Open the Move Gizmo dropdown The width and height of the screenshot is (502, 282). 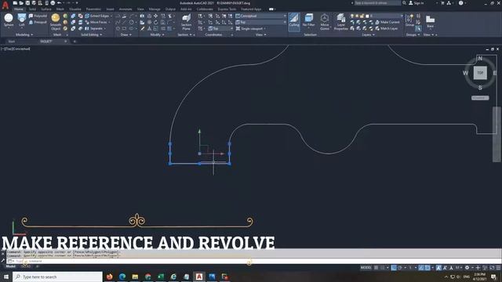click(324, 22)
